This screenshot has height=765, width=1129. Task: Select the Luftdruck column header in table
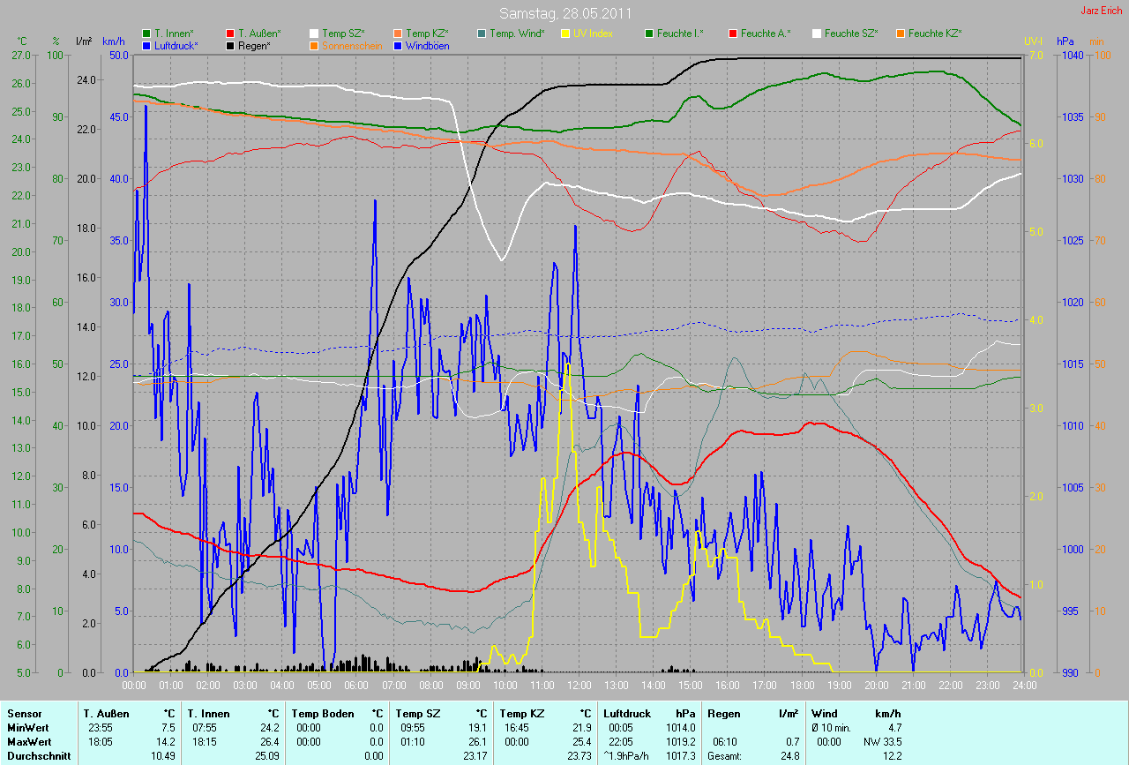(x=626, y=714)
